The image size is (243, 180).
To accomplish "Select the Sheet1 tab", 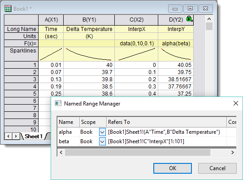I will click(x=34, y=136).
